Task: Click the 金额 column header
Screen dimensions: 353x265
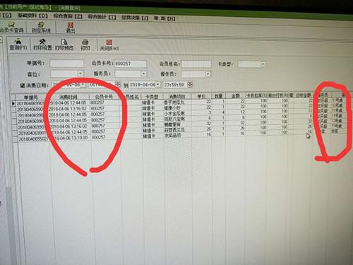Action: [235, 95]
